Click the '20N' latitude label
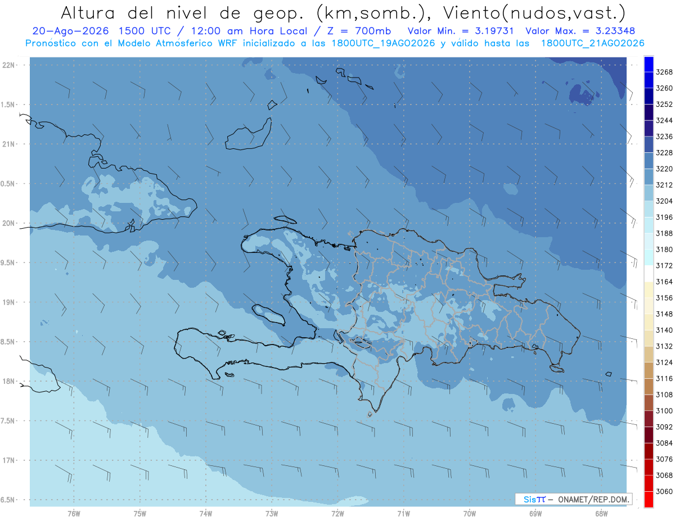Viewport: 675px width, 521px height. (9, 223)
